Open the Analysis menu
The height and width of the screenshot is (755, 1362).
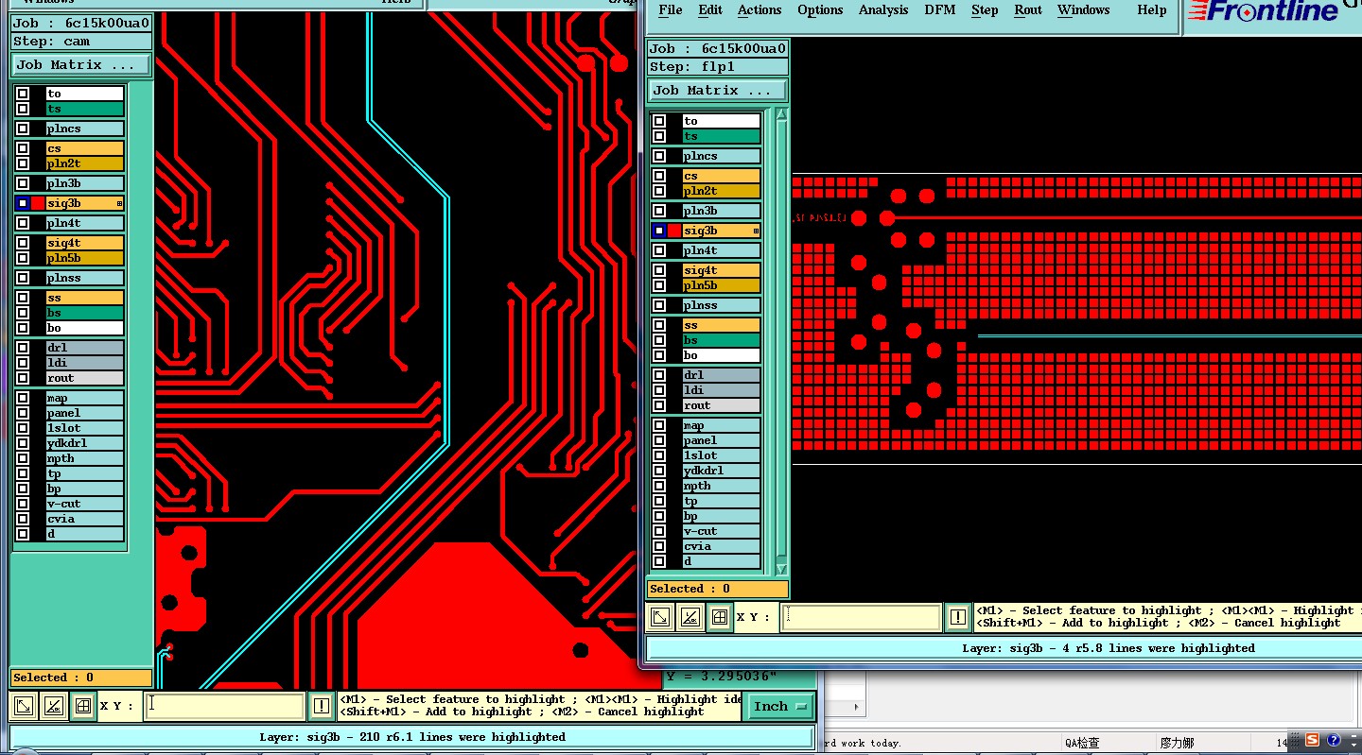pos(883,10)
